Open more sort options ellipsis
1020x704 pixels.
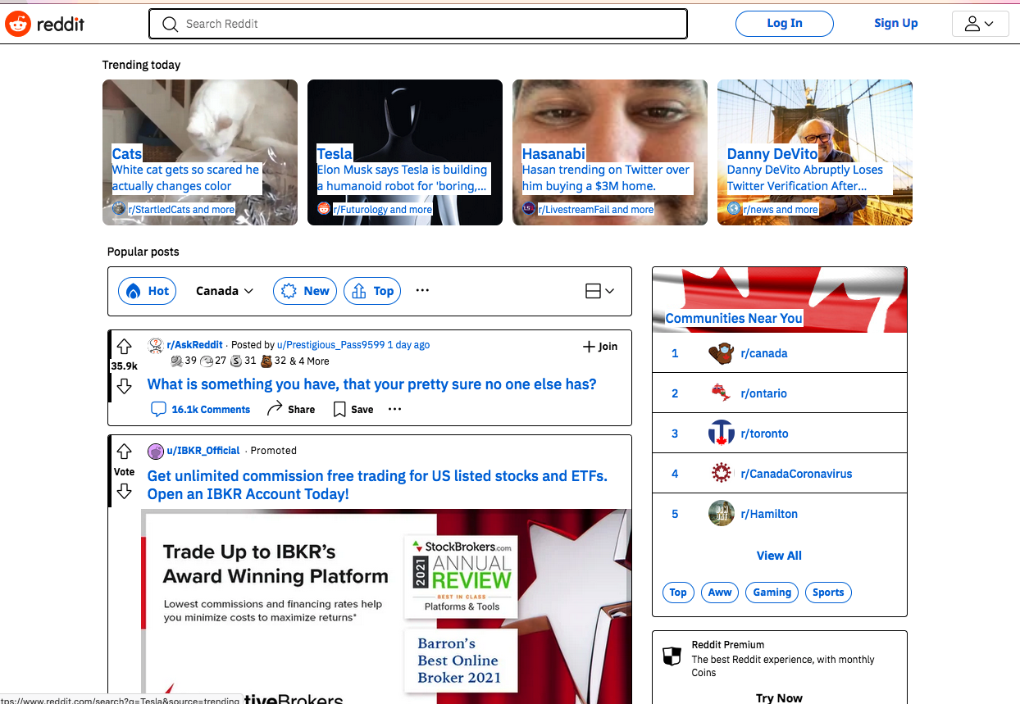[x=422, y=290]
